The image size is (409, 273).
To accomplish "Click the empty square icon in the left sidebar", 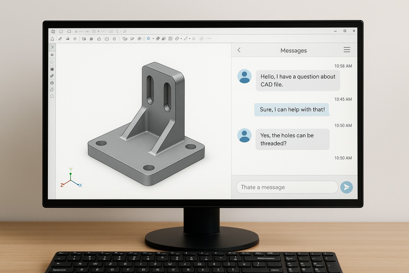I will click(x=52, y=96).
